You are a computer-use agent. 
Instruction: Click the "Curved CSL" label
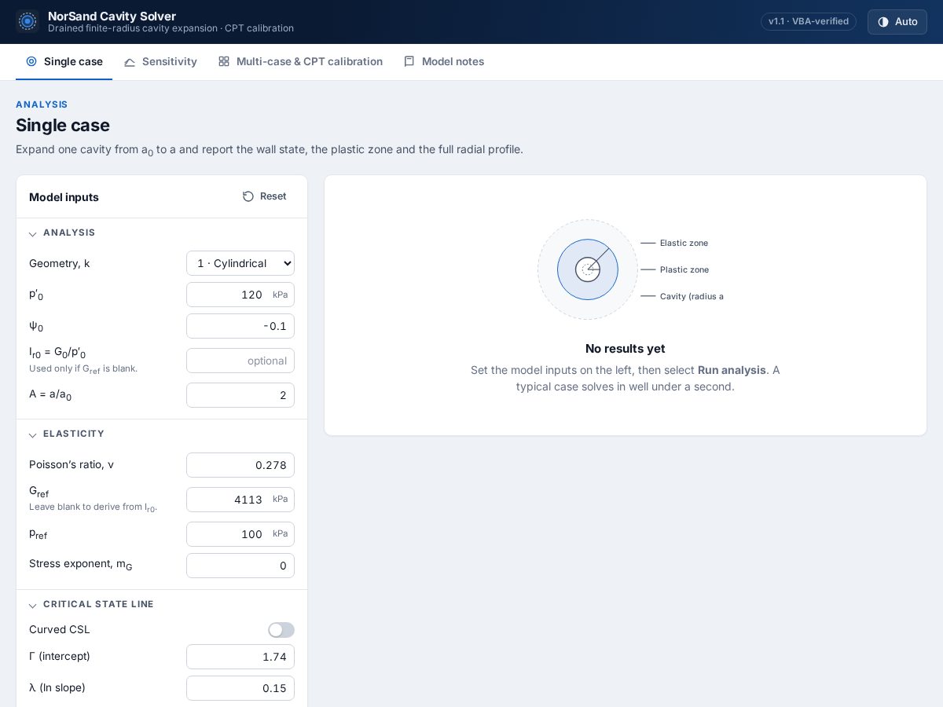(60, 630)
